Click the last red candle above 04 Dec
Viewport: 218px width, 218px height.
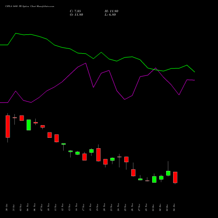(175, 177)
